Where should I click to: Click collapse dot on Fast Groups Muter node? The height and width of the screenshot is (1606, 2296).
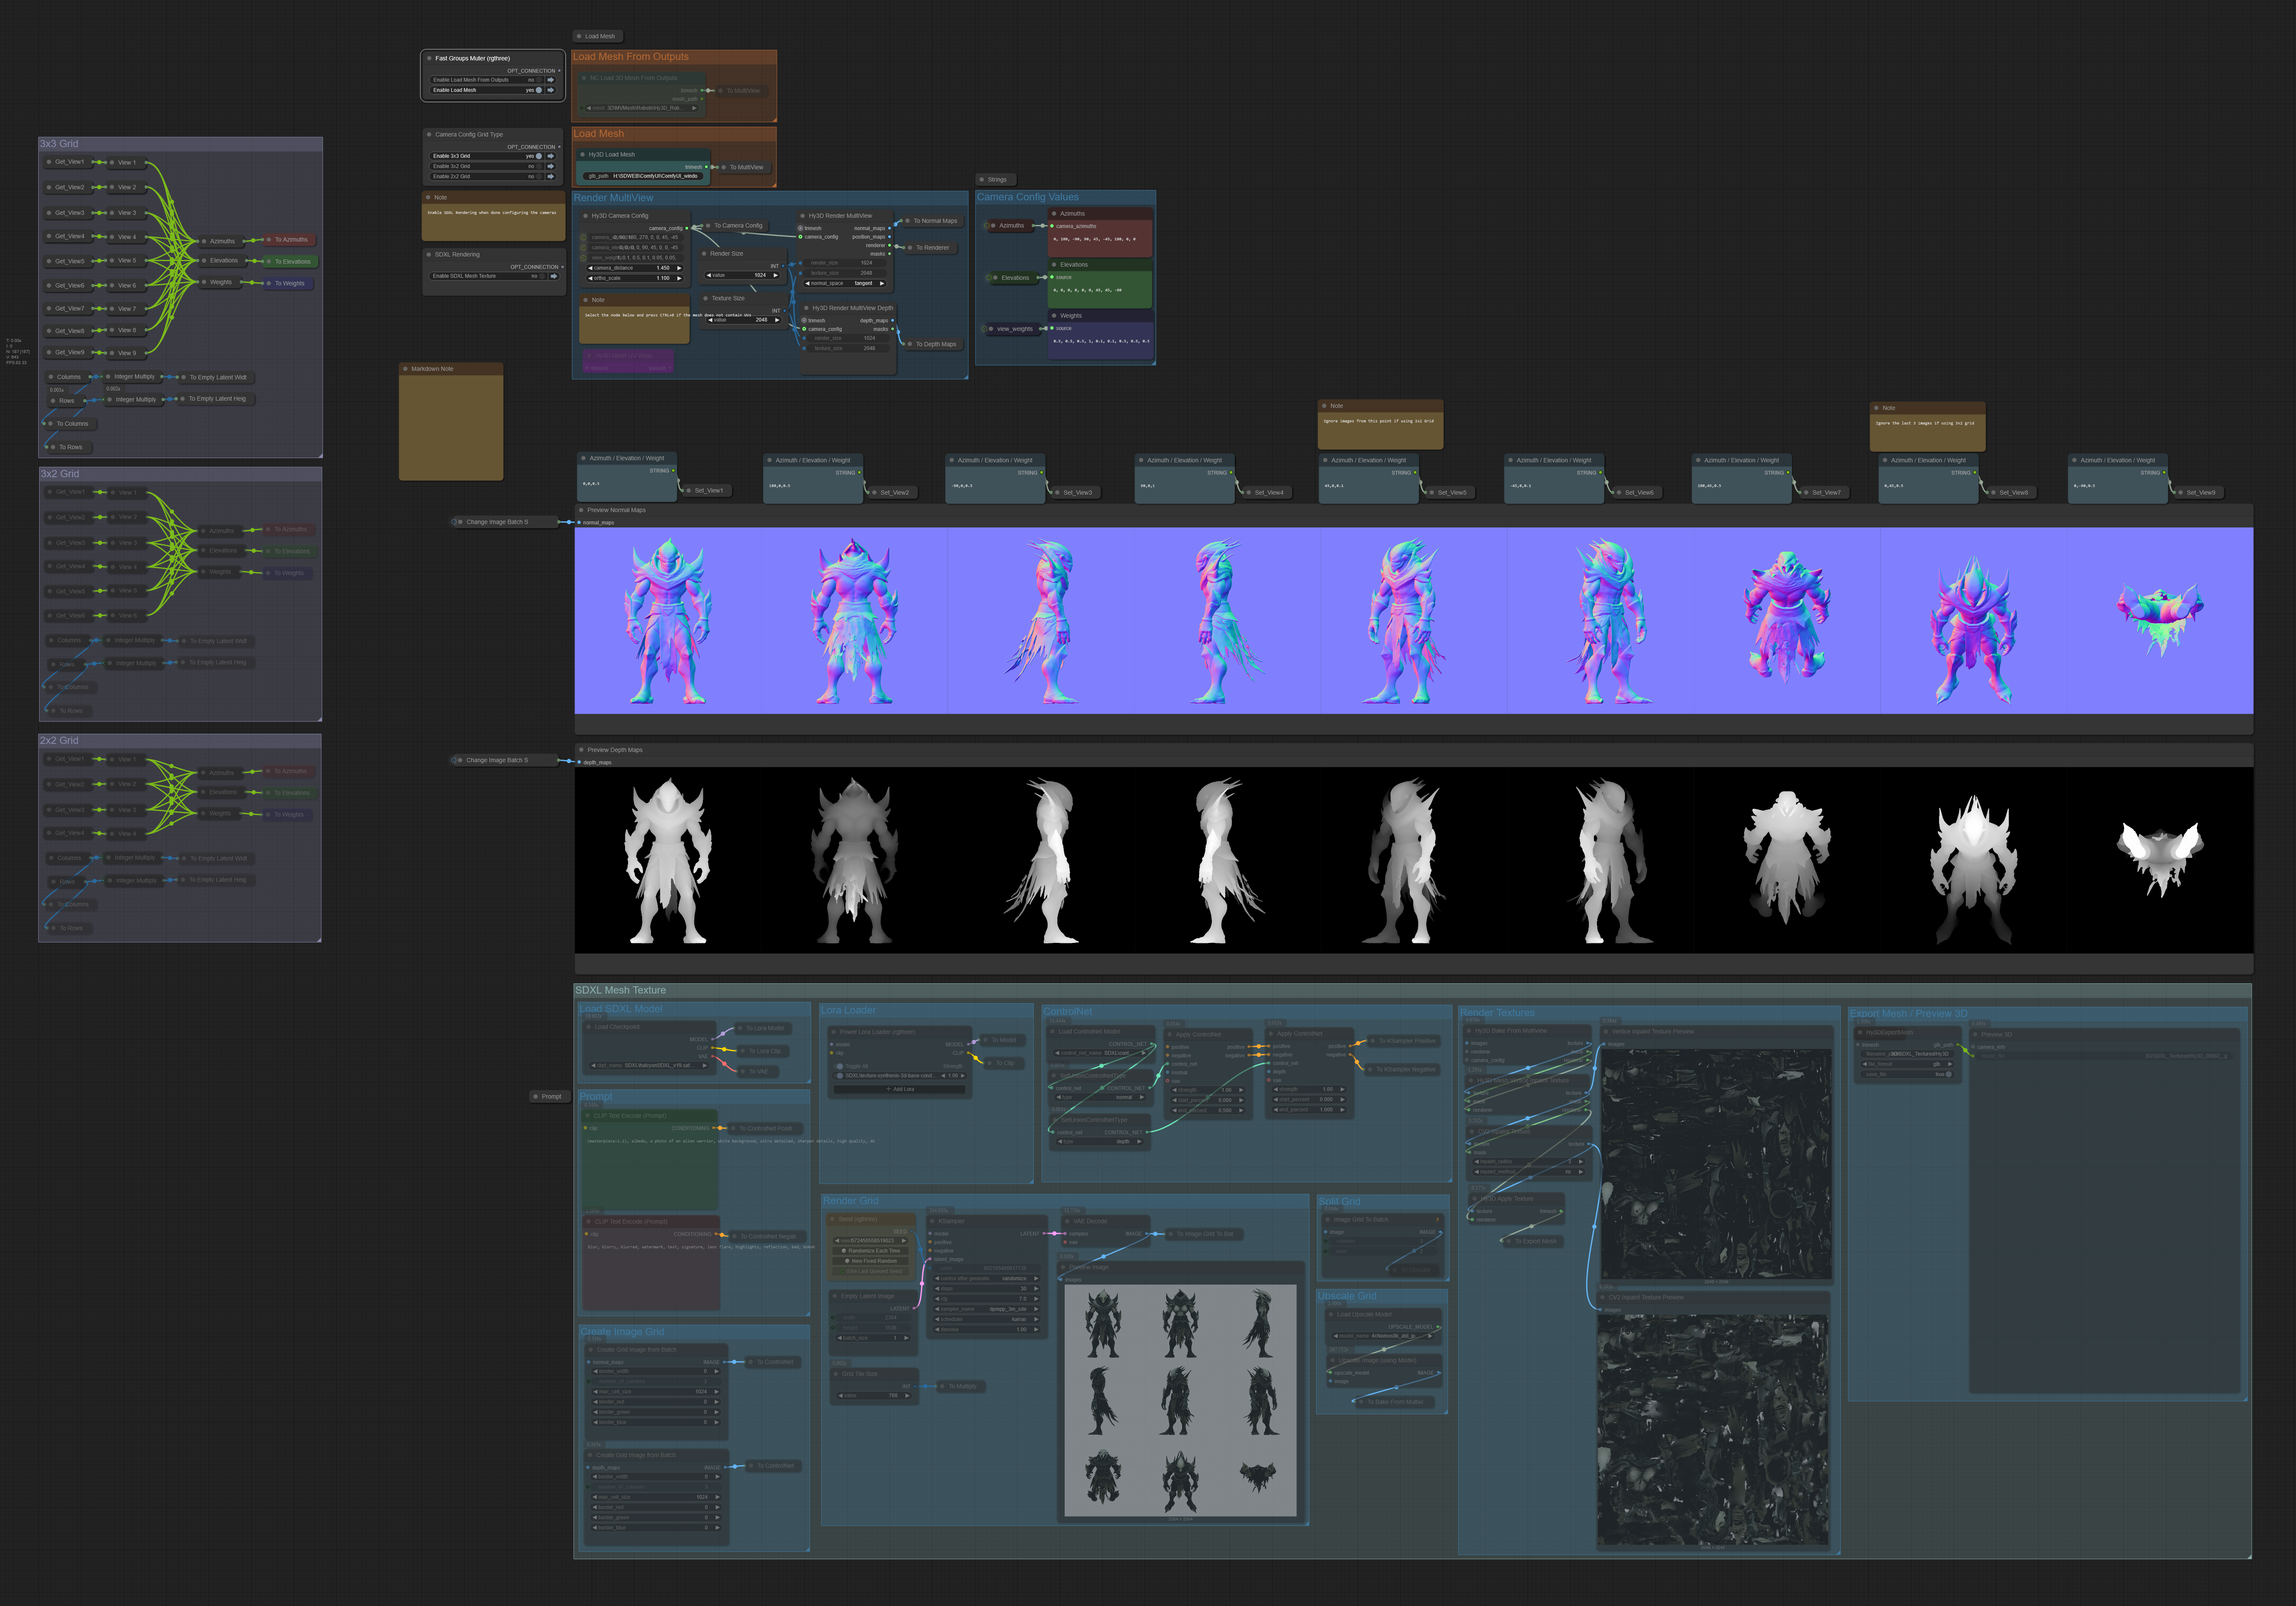pos(429,58)
